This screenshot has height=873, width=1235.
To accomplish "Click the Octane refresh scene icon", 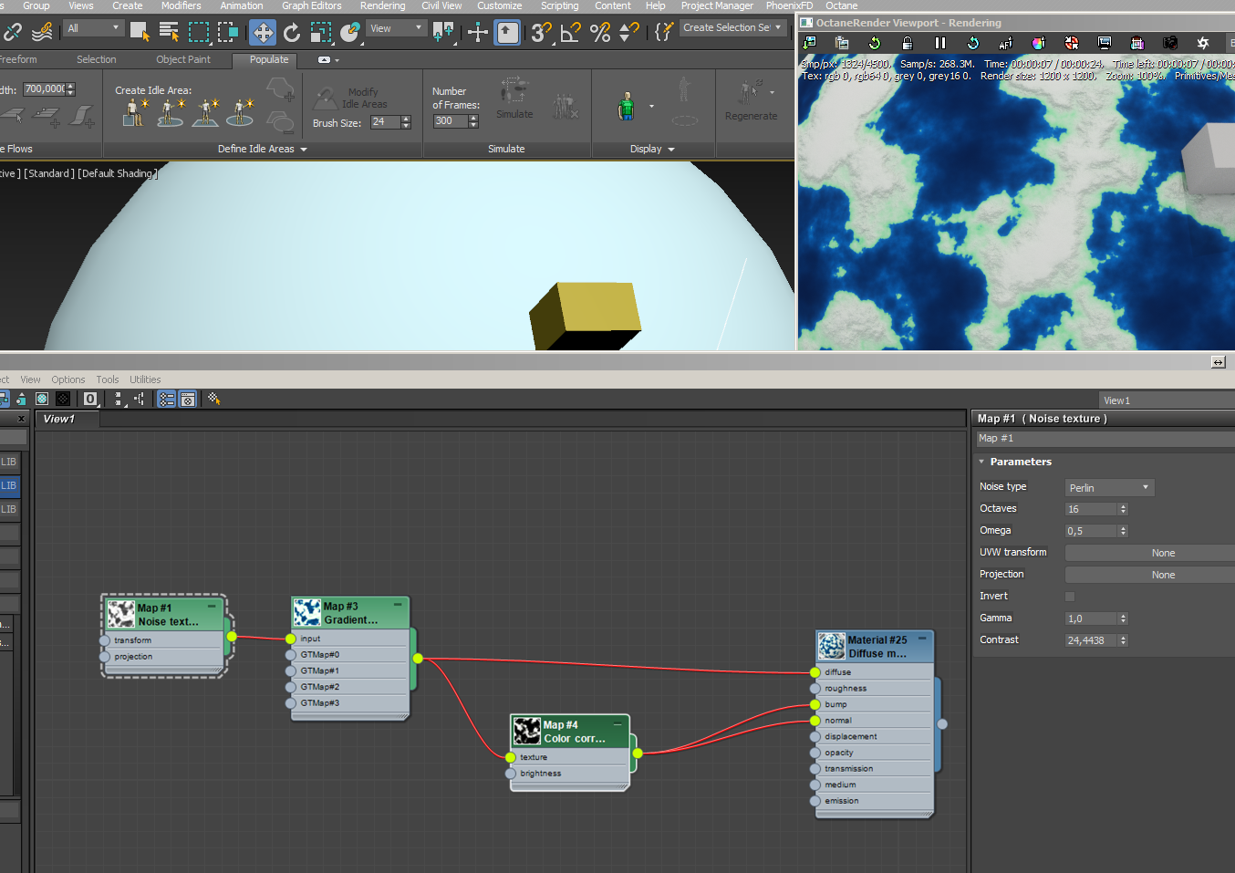I will (875, 43).
